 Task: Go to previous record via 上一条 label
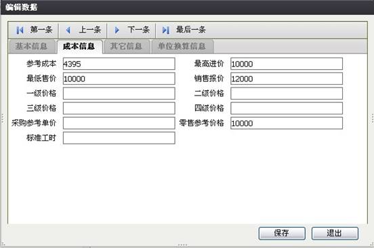90,30
